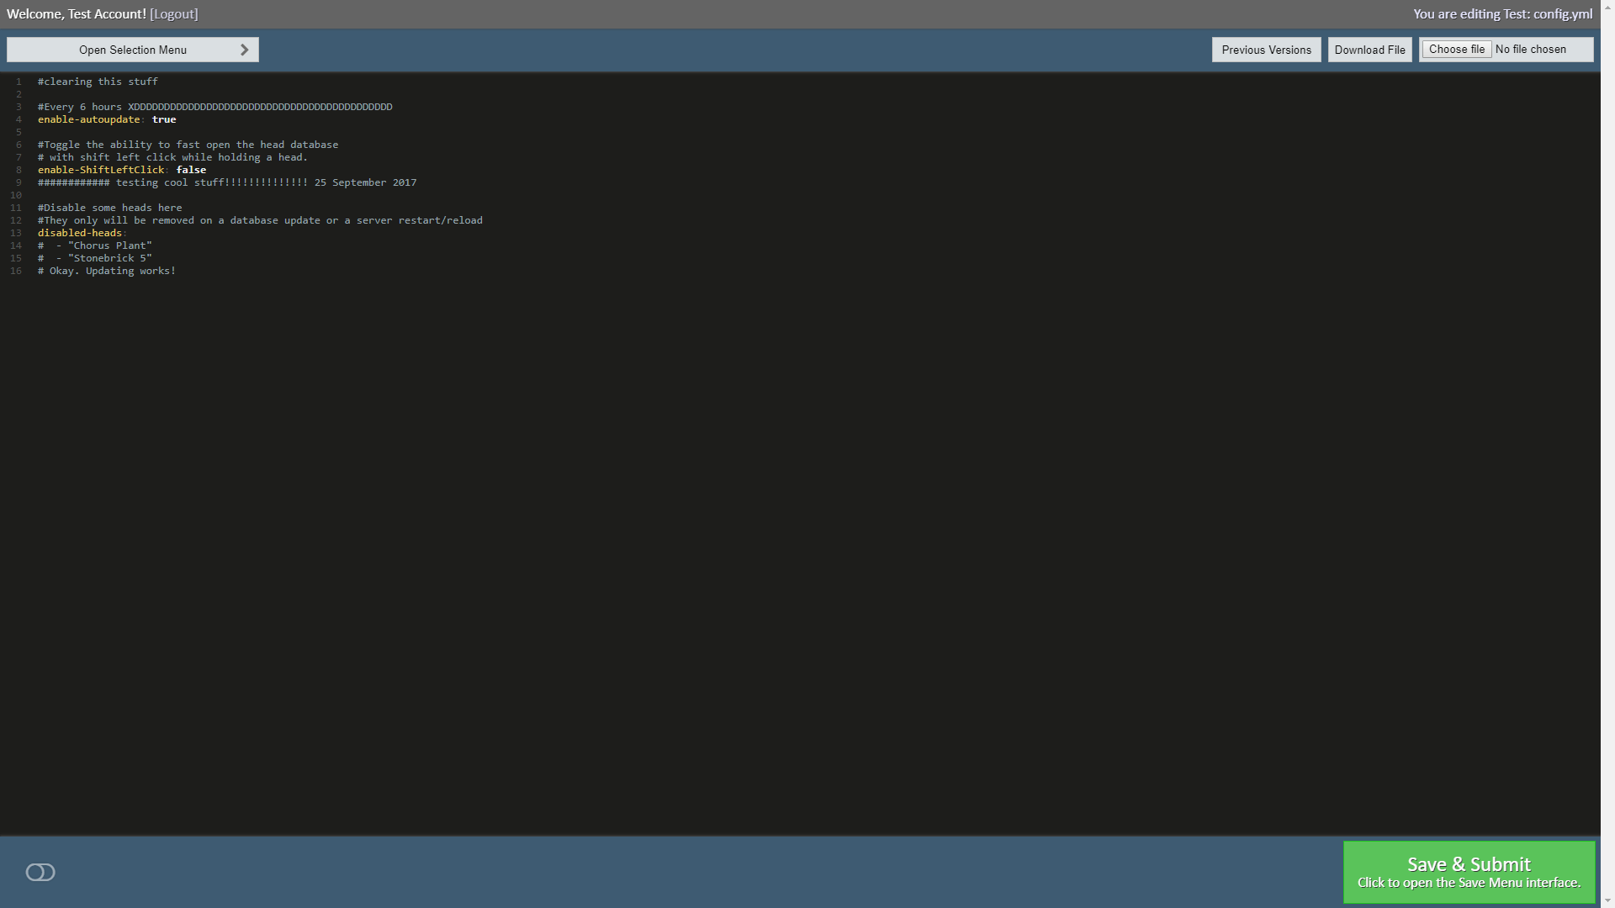Click the Logout link in the header
1615x908 pixels.
pyautogui.click(x=173, y=13)
